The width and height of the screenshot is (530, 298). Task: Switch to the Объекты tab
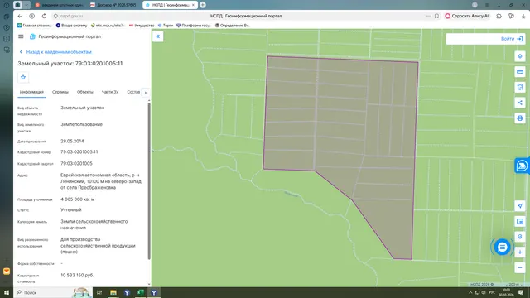click(x=84, y=92)
